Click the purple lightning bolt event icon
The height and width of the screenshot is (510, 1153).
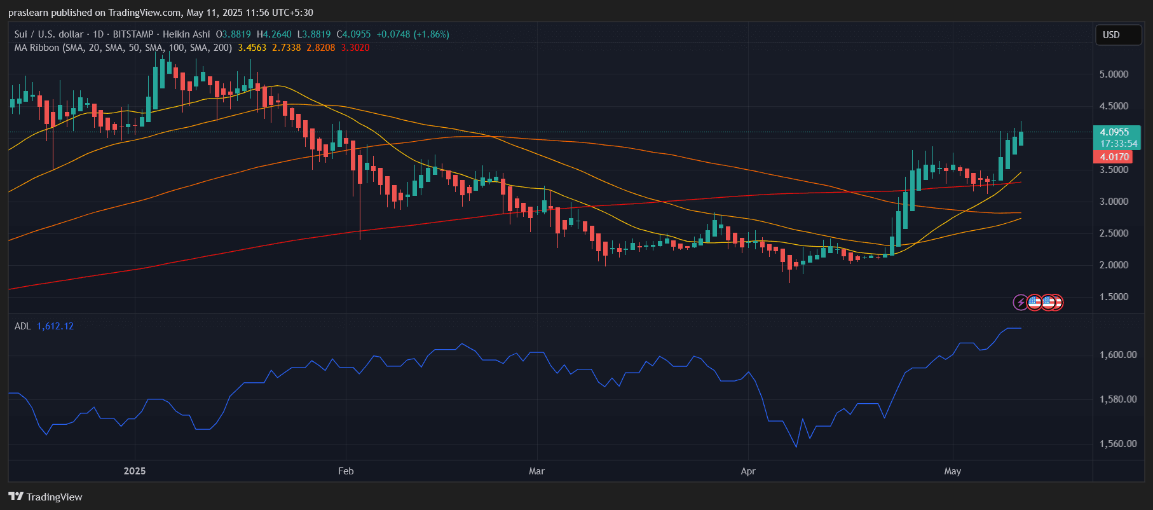[1020, 302]
